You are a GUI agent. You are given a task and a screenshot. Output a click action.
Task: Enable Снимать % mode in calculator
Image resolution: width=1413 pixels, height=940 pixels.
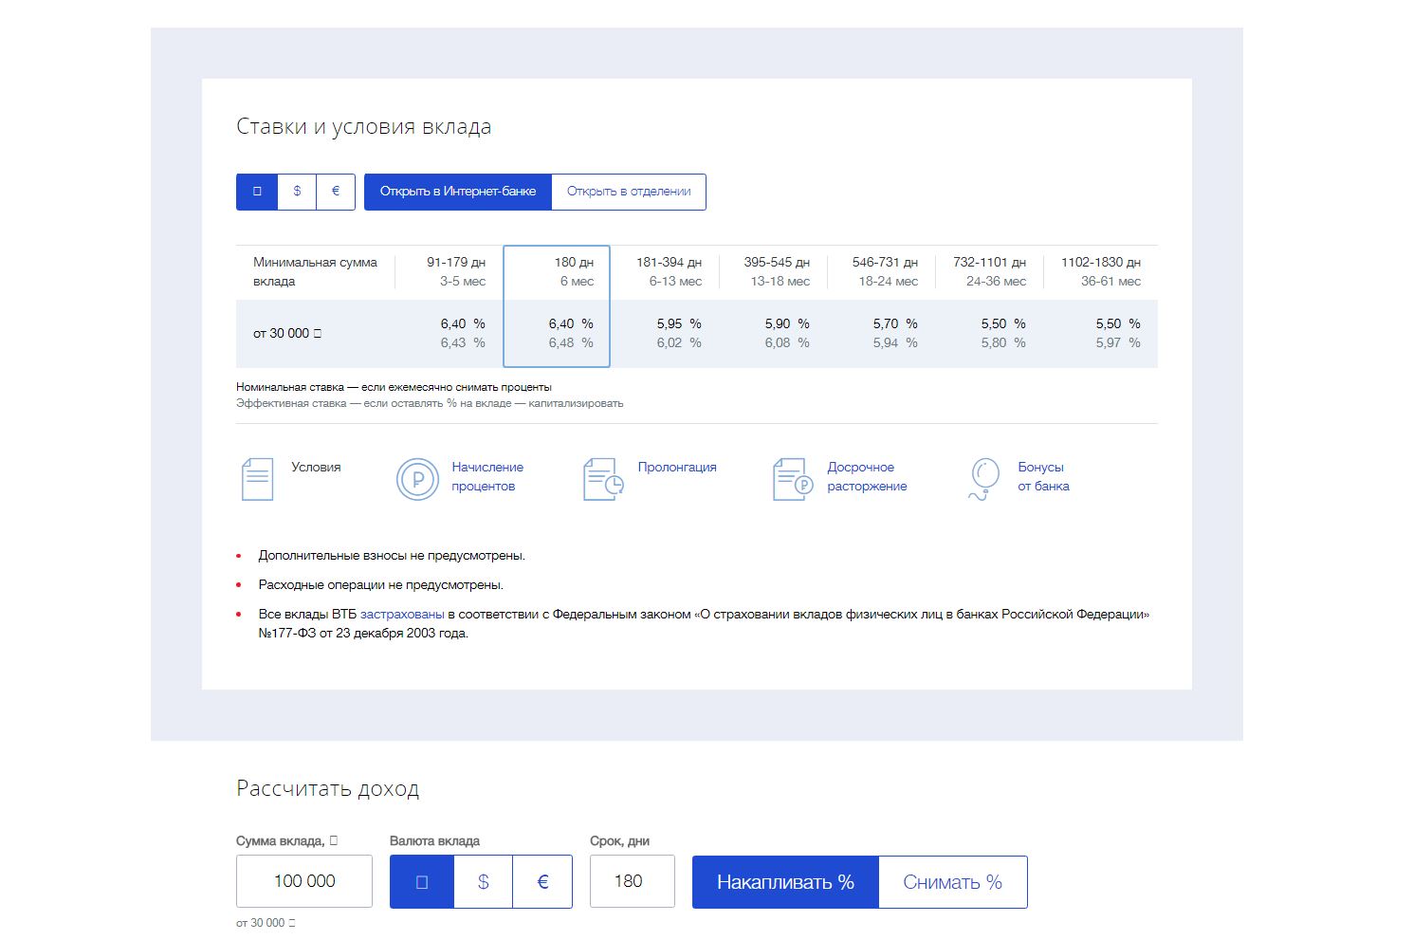pyautogui.click(x=953, y=881)
